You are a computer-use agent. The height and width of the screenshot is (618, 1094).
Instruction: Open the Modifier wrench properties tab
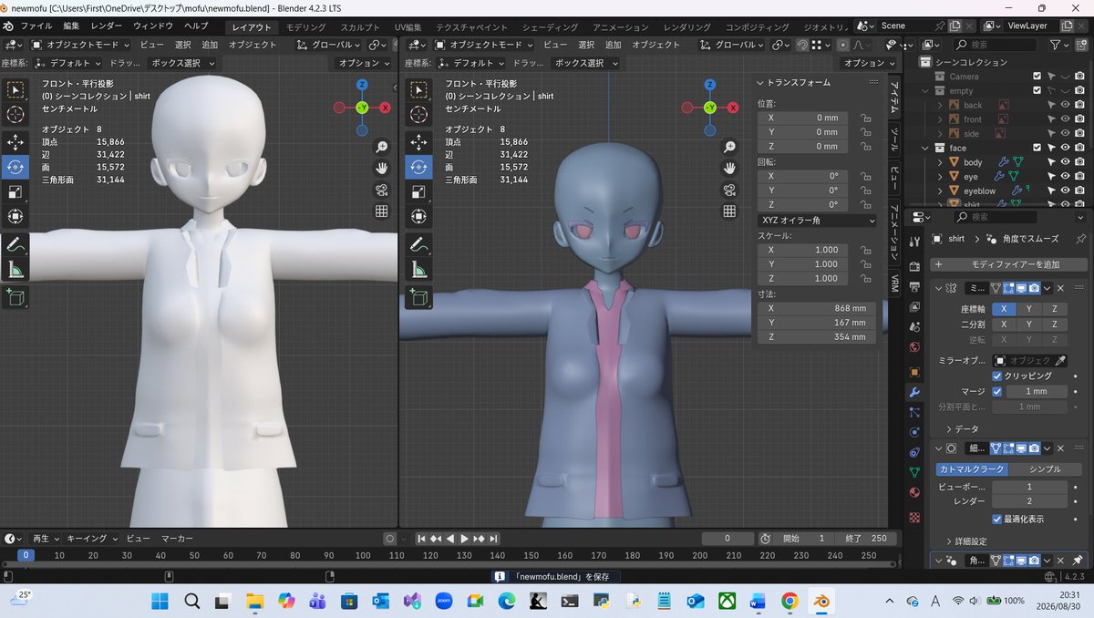[915, 392]
